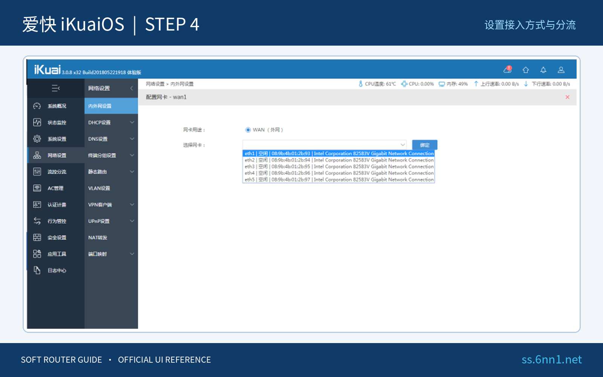603x377 pixels.
Task: Click the blue 绑定 bind button
Action: pyautogui.click(x=425, y=145)
